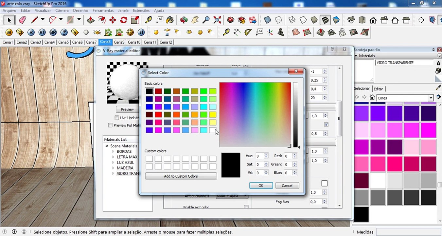
Task: Pause V-Ray render with pause icon
Action: click(141, 32)
